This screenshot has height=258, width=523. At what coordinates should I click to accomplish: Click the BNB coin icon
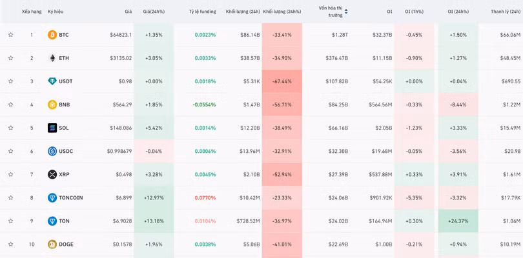tap(52, 104)
